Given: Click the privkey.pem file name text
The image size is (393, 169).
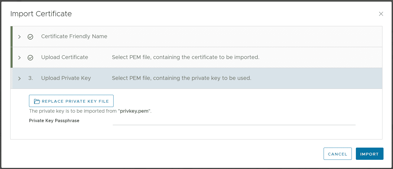Looking at the screenshot, I should (135, 111).
